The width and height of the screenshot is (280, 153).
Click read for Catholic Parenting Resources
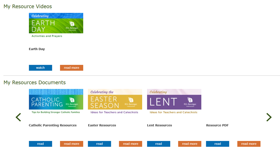(40, 144)
